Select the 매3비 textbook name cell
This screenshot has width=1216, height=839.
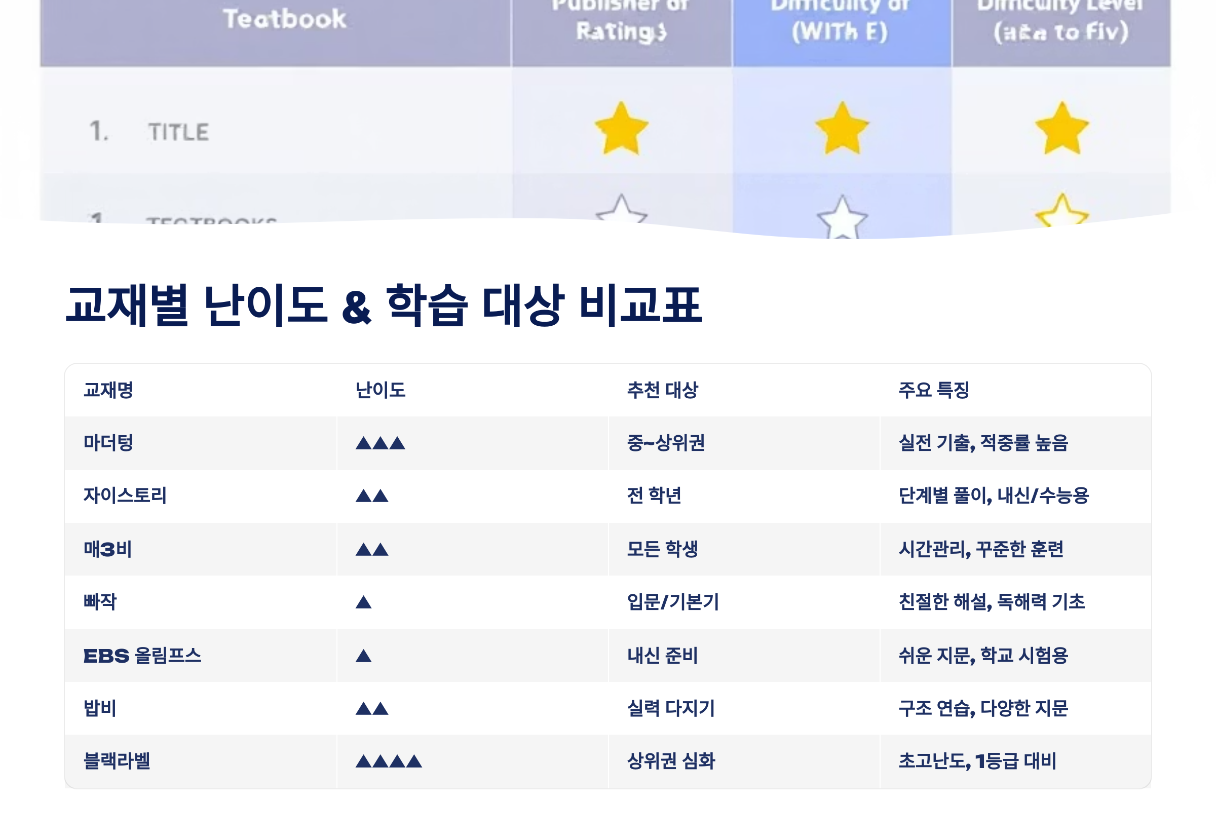108,549
